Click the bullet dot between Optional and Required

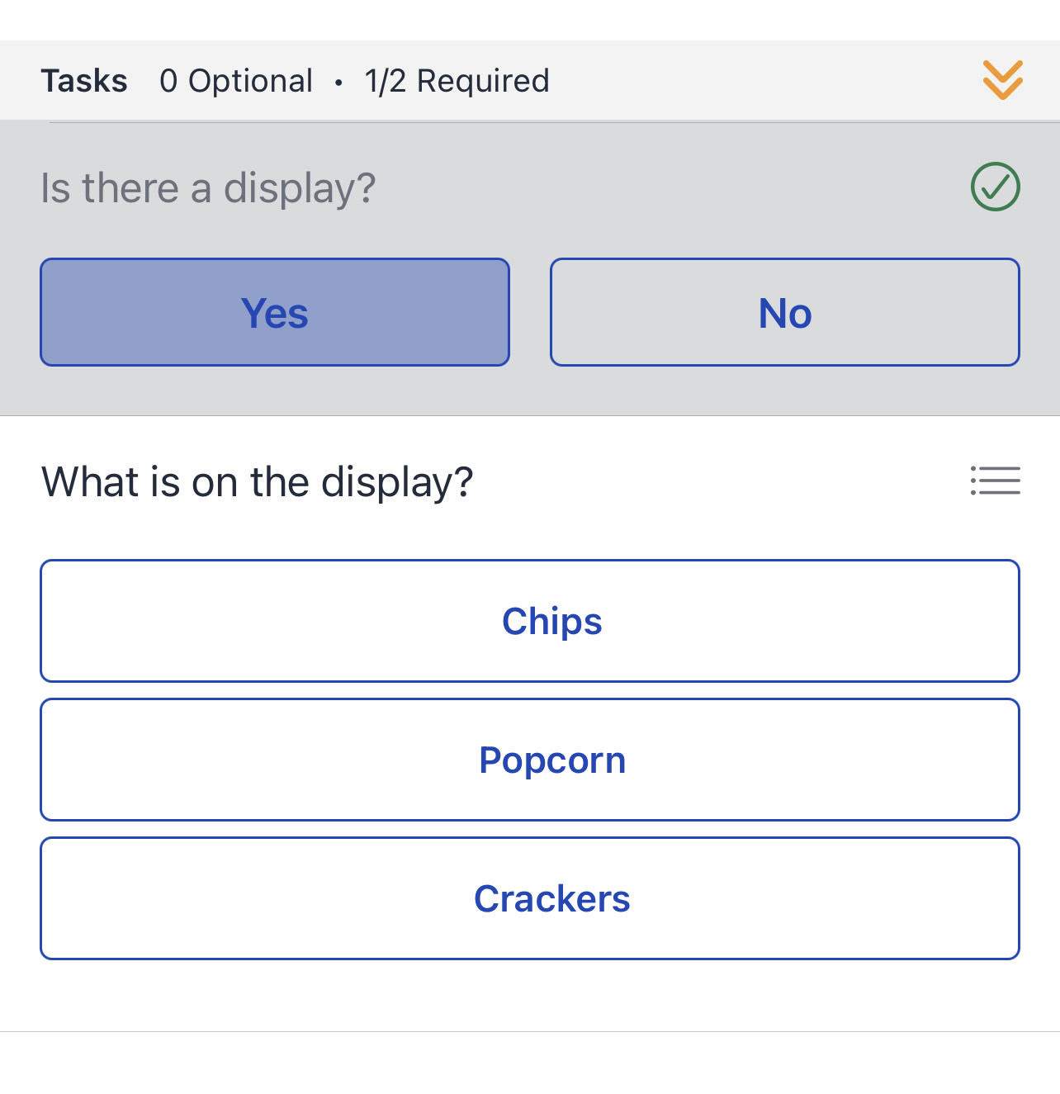[x=338, y=82]
